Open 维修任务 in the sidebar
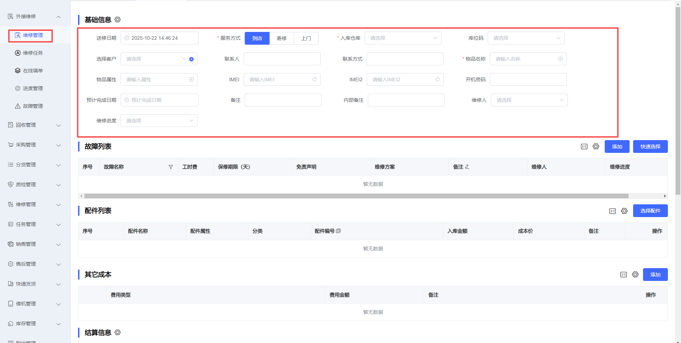This screenshot has width=681, height=343. (33, 53)
